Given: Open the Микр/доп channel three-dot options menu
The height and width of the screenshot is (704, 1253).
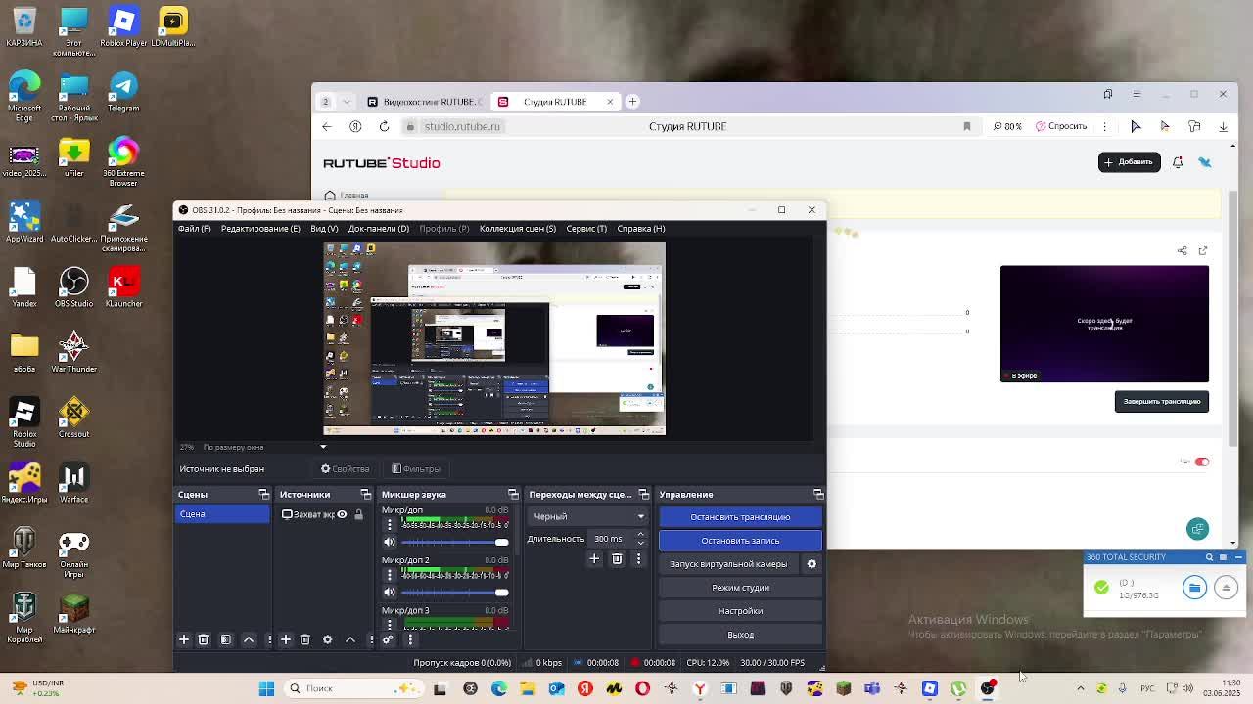Looking at the screenshot, I should point(389,525).
